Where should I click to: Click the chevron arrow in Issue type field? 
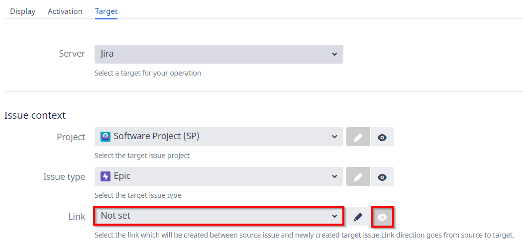point(334,176)
